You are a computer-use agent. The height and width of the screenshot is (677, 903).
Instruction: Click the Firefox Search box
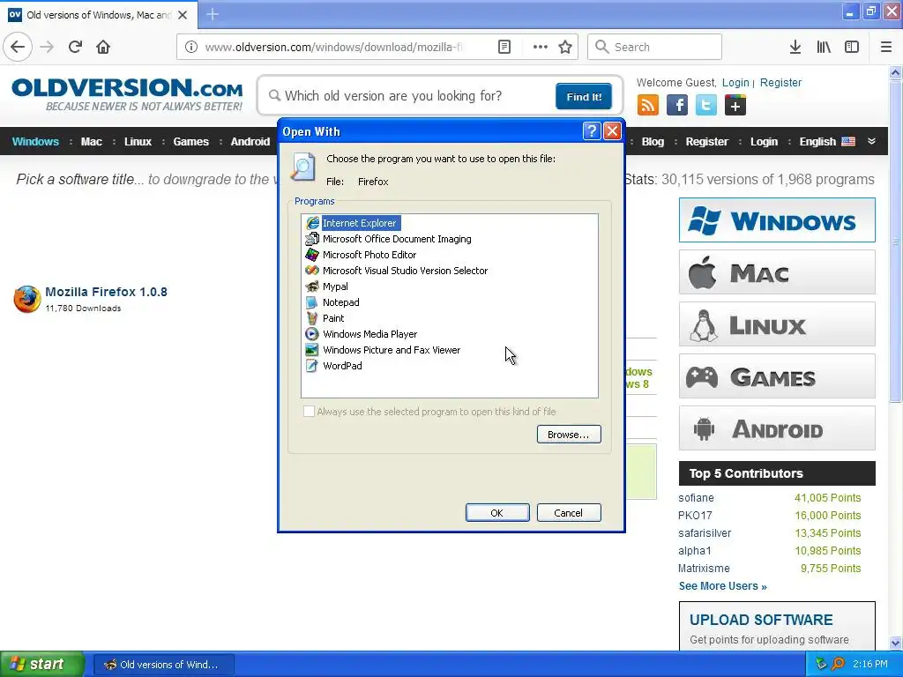pos(654,47)
